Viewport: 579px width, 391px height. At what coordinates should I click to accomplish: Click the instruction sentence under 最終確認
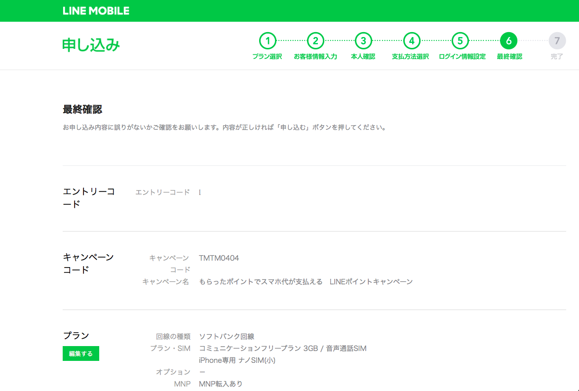coord(225,127)
